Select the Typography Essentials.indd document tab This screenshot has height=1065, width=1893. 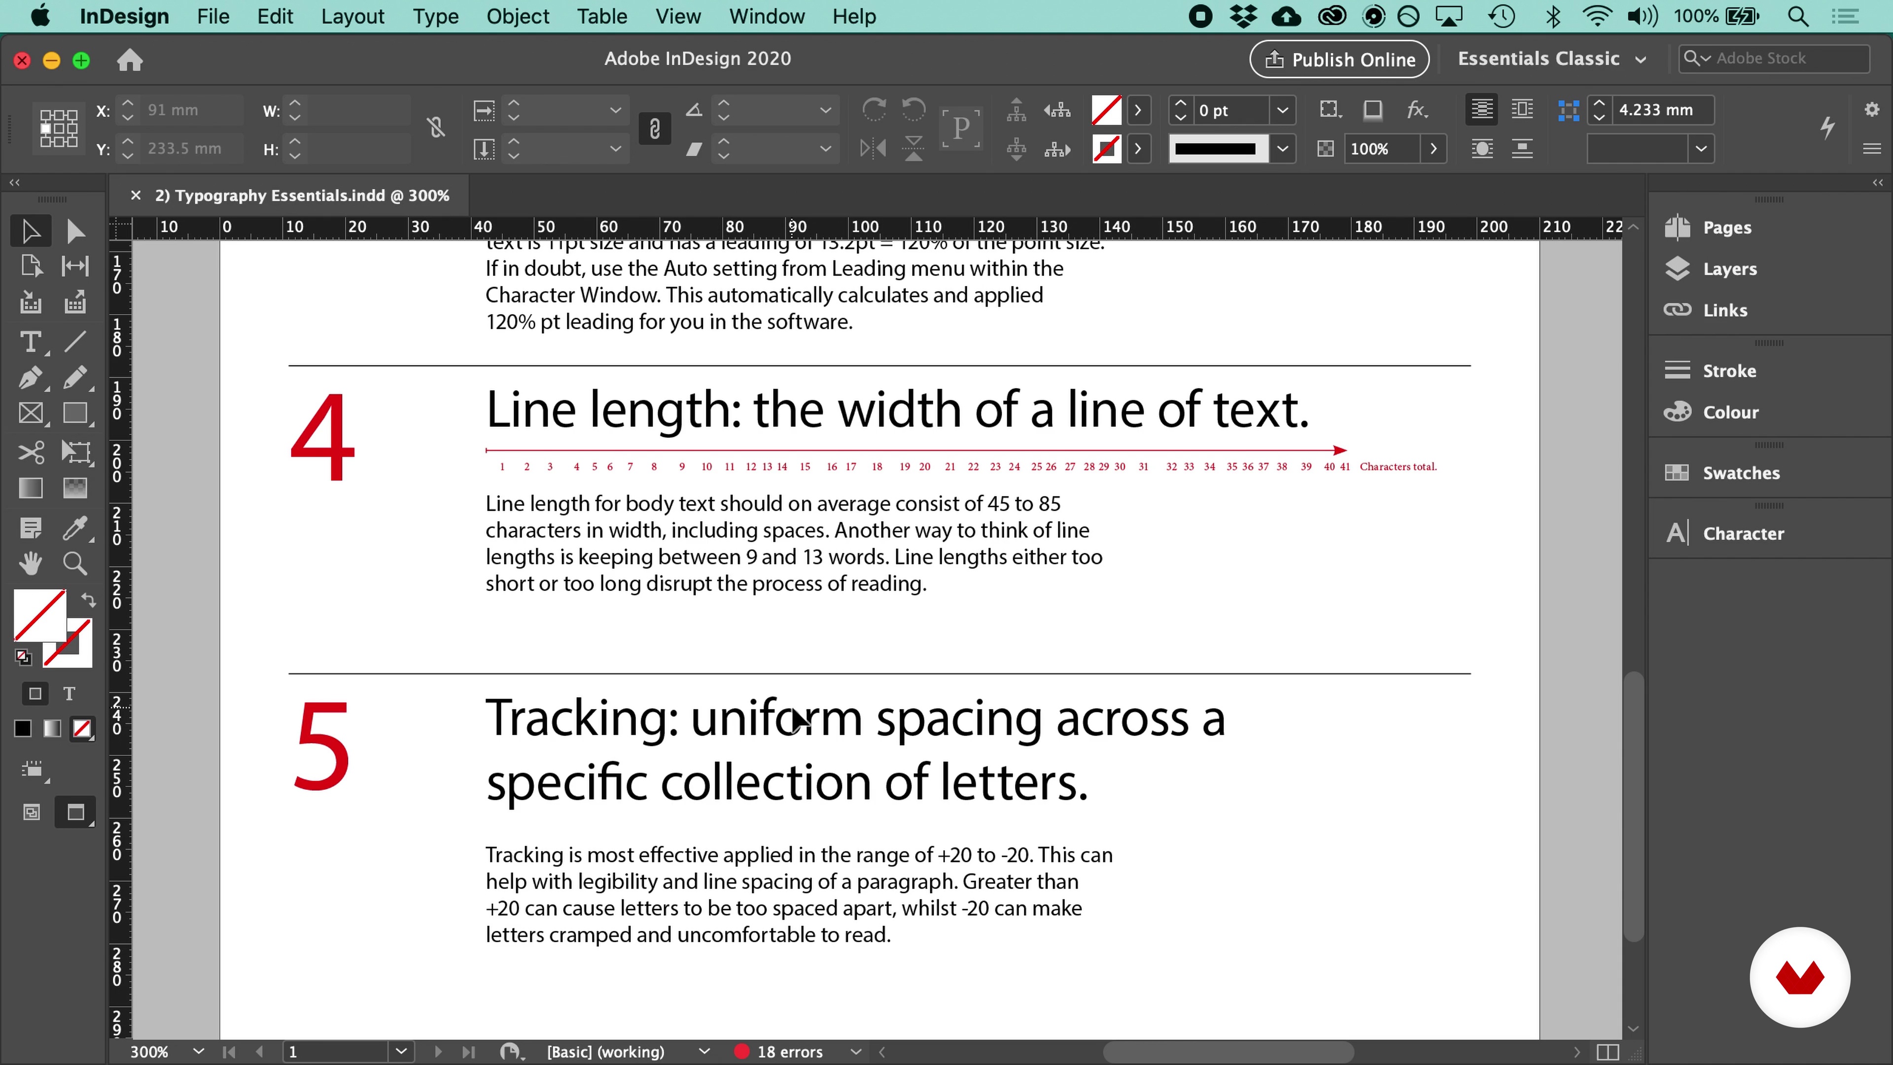[x=301, y=196]
